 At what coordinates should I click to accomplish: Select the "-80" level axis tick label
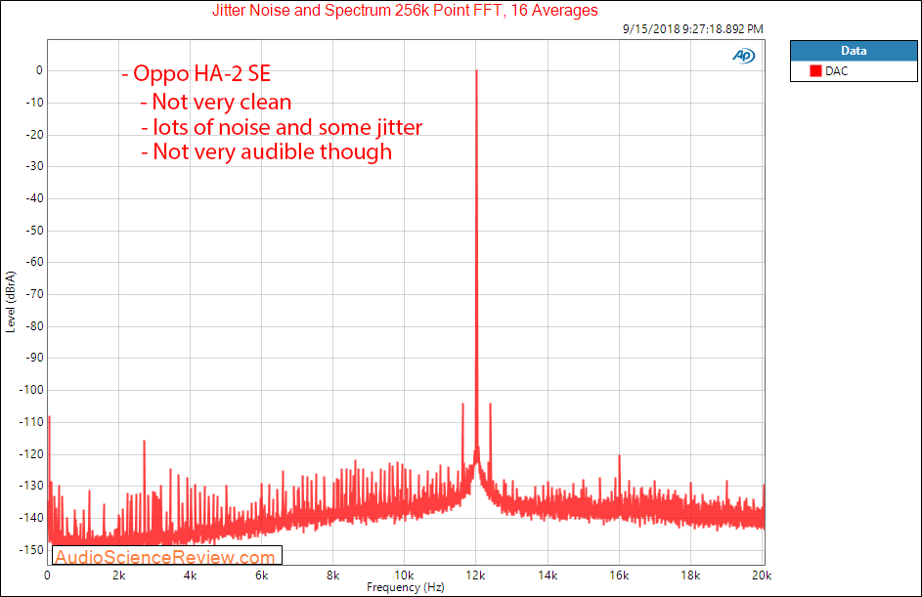click(34, 326)
